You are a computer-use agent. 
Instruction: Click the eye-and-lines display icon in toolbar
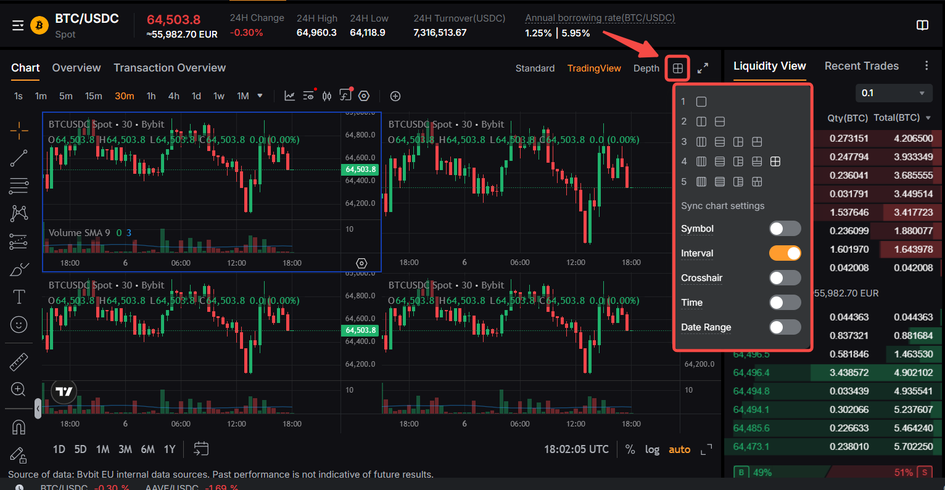(308, 96)
